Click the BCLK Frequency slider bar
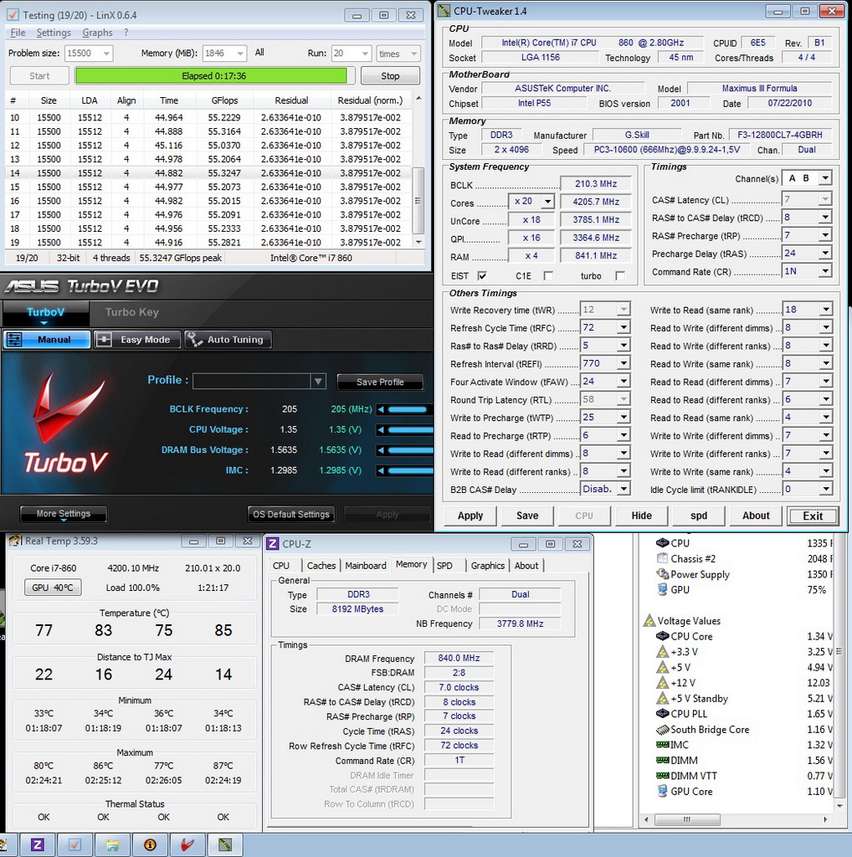This screenshot has width=852, height=857. point(408,409)
